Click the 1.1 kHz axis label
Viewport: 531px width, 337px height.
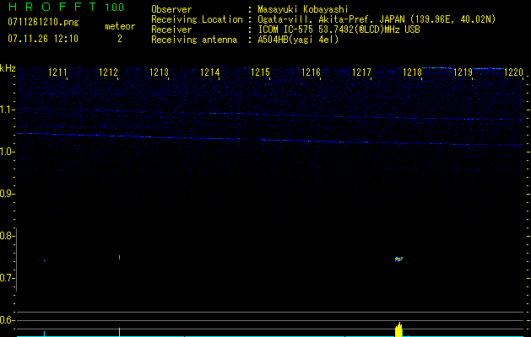coord(6,110)
